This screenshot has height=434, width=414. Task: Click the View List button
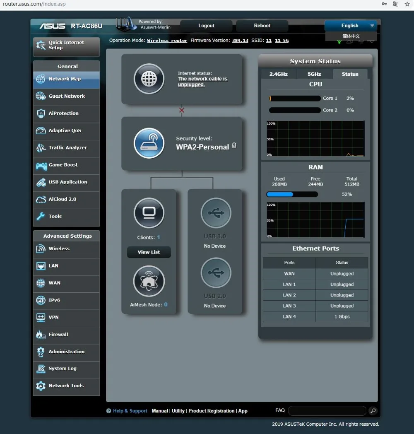(149, 252)
